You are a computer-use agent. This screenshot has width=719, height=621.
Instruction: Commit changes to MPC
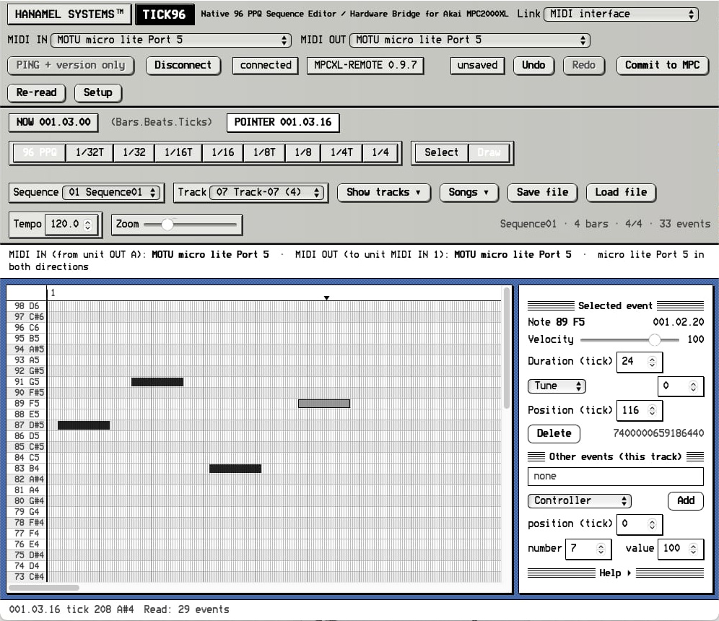tap(662, 65)
